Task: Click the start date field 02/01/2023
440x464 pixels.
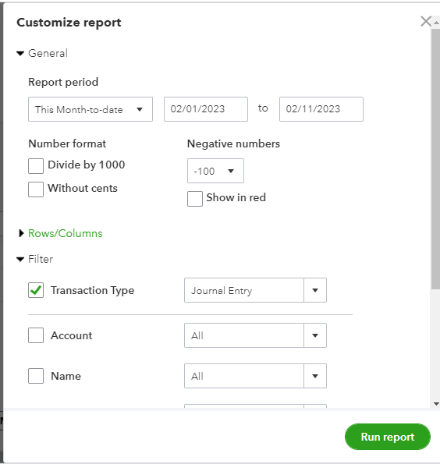Action: click(x=206, y=109)
